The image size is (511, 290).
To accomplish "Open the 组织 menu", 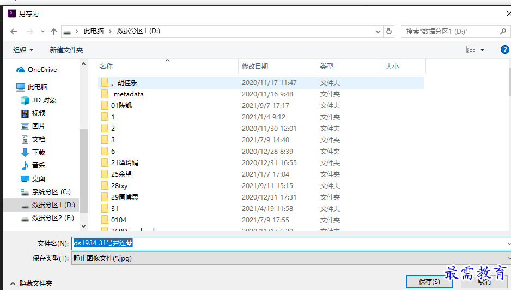I will pos(23,50).
